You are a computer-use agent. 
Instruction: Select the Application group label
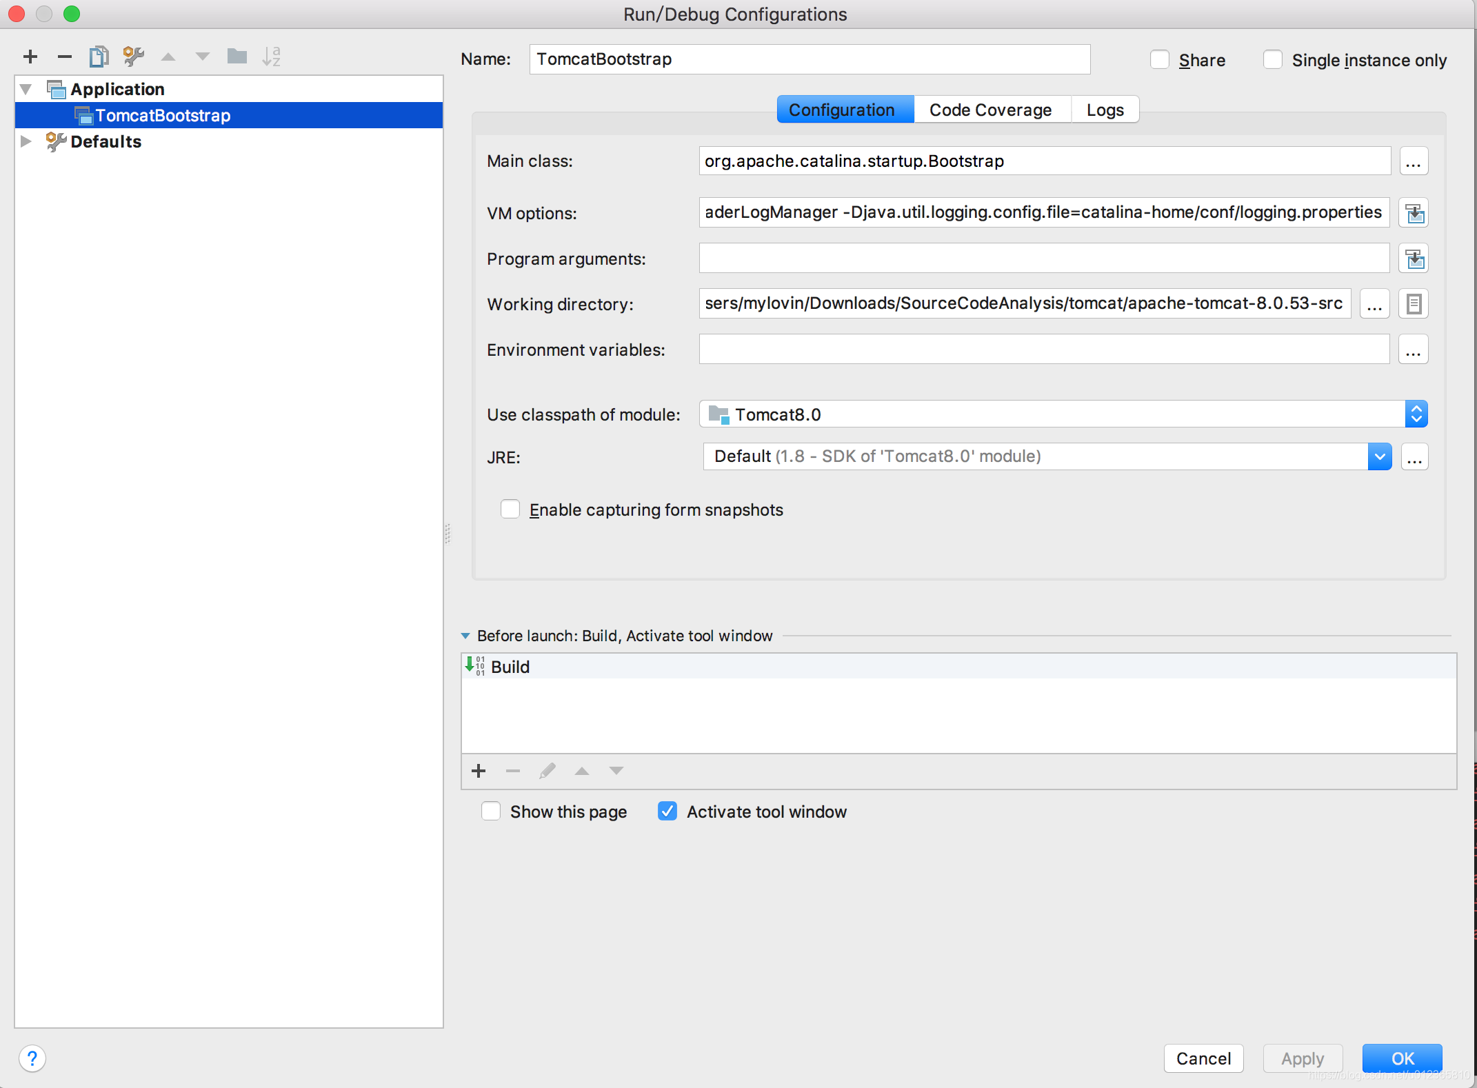(x=117, y=89)
